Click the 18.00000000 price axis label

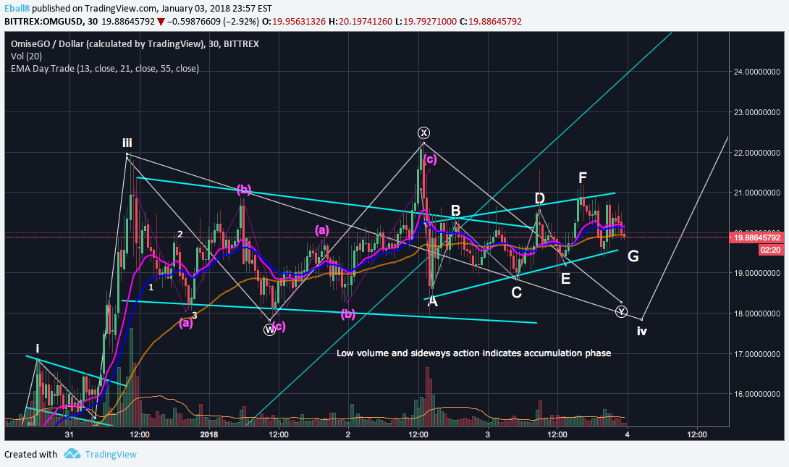tap(757, 314)
